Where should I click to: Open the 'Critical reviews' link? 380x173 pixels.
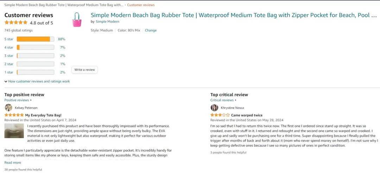click(x=222, y=100)
